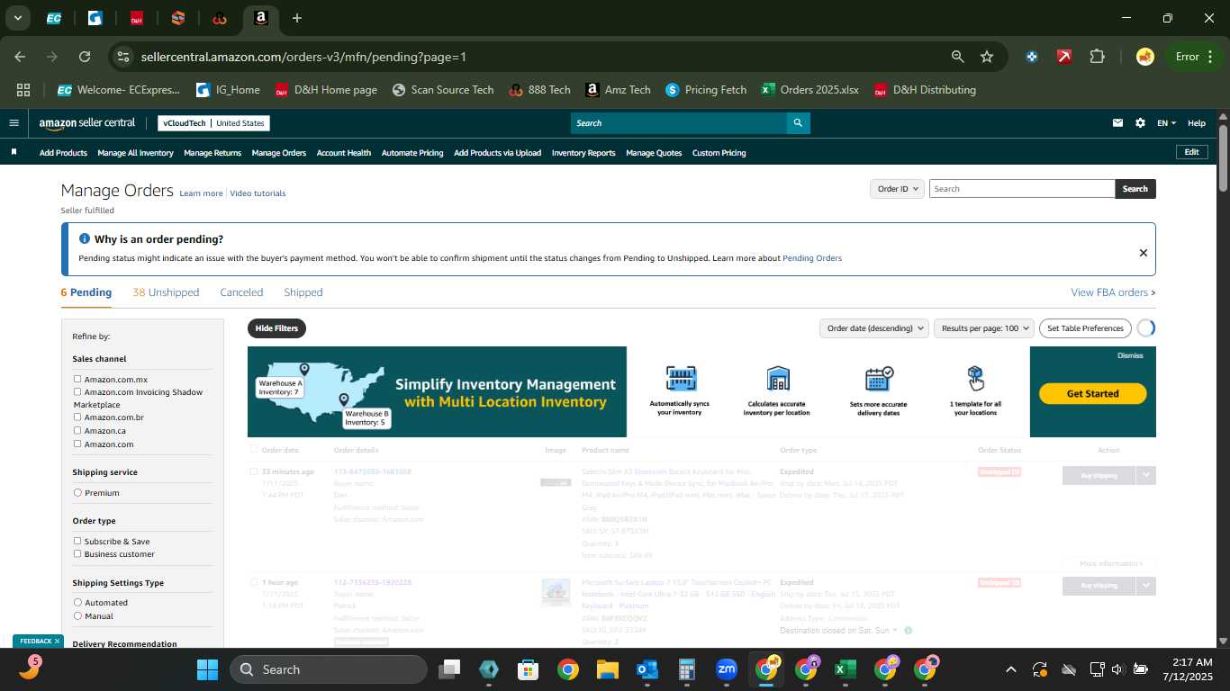Open the Windows Start menu

pyautogui.click(x=207, y=669)
